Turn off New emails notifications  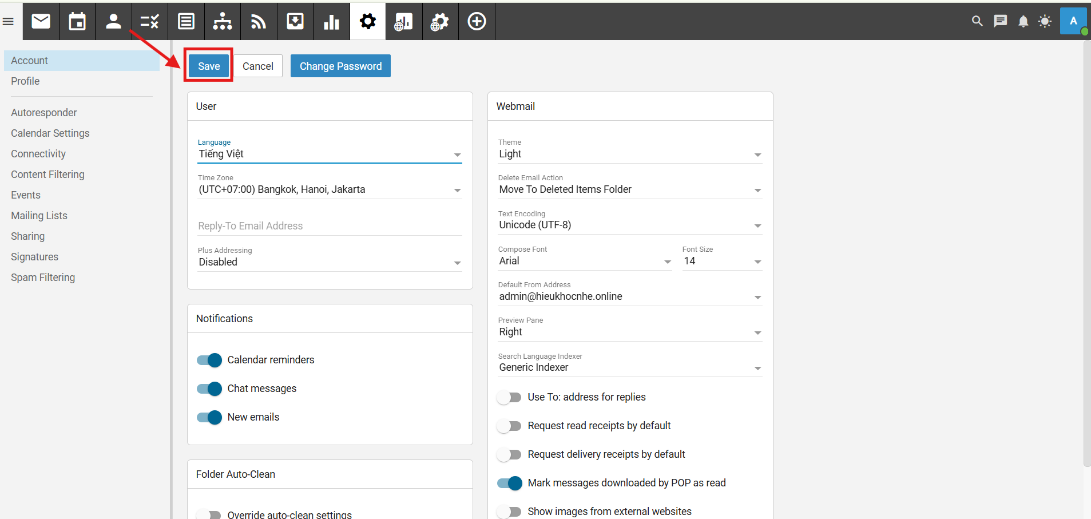[209, 417]
